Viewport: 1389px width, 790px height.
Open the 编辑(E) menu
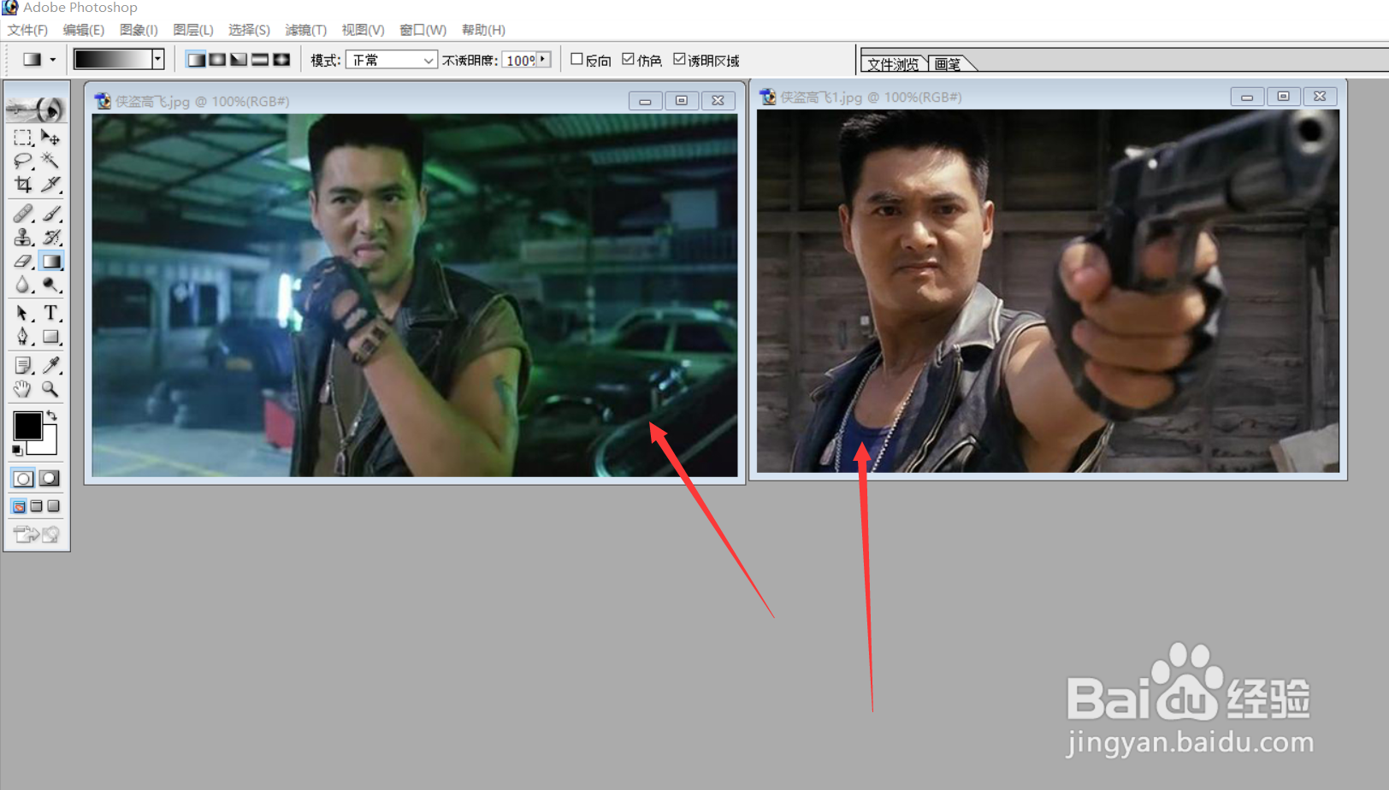tap(84, 30)
